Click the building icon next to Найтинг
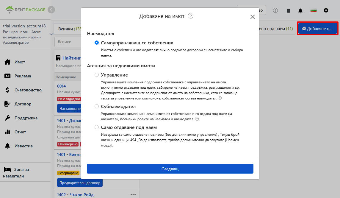The width and height of the screenshot is (340, 198). click(x=58, y=58)
